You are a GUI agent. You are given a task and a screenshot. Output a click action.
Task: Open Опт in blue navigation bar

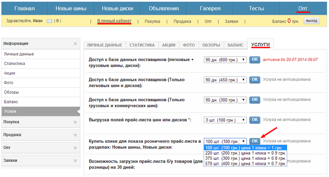point(303,9)
